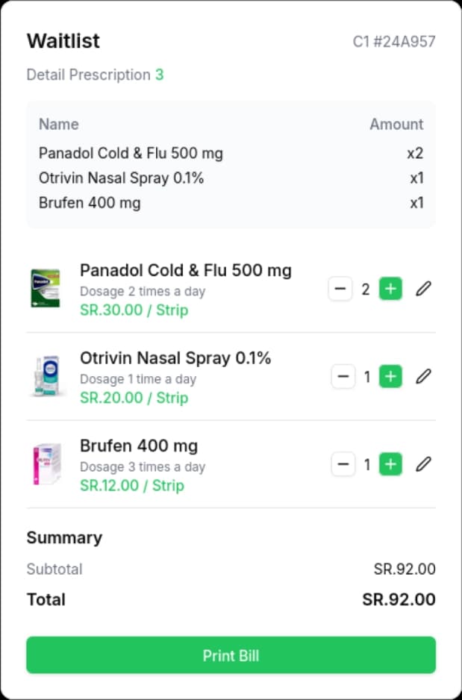
Task: Click the Otrivin quantity value field
Action: (367, 378)
